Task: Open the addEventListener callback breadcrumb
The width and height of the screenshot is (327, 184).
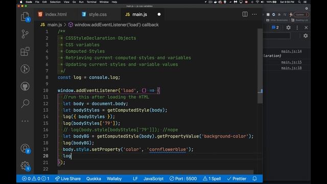Action: [116, 25]
